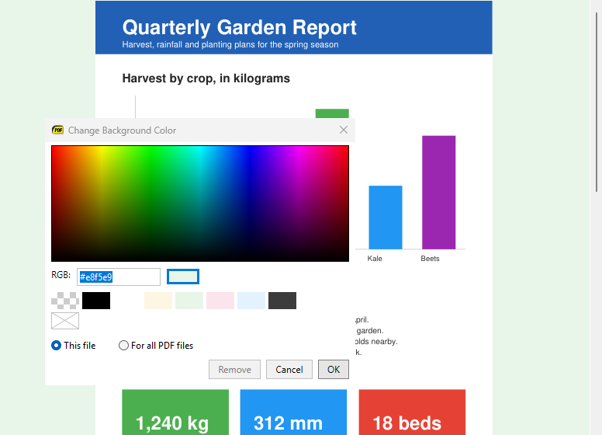Select the black color swatch
Screen dimensions: 602x435
(x=96, y=301)
